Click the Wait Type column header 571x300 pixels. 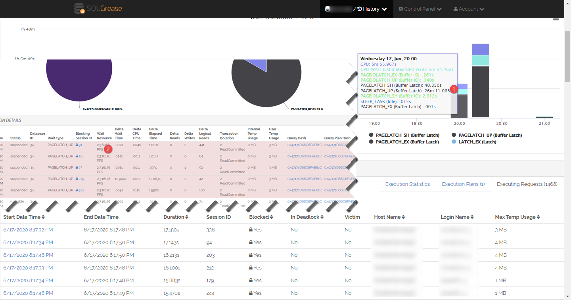point(56,138)
